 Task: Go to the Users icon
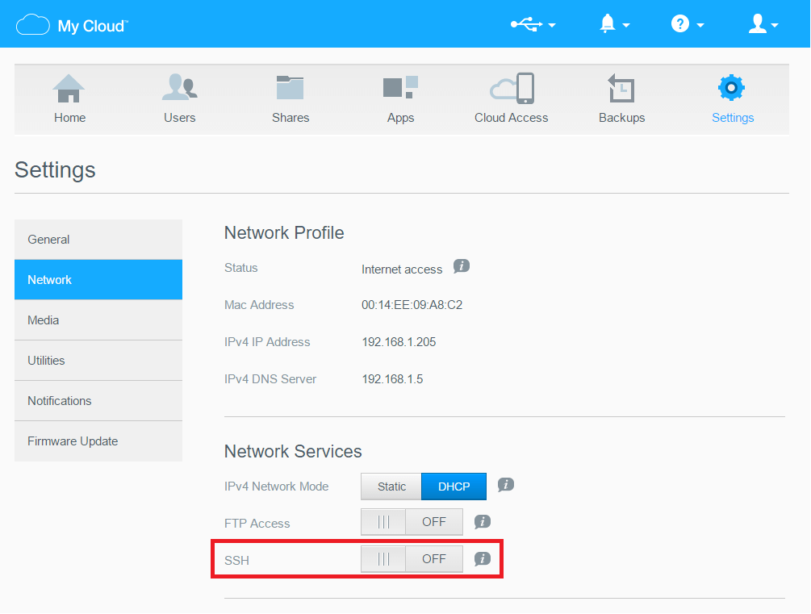[179, 89]
